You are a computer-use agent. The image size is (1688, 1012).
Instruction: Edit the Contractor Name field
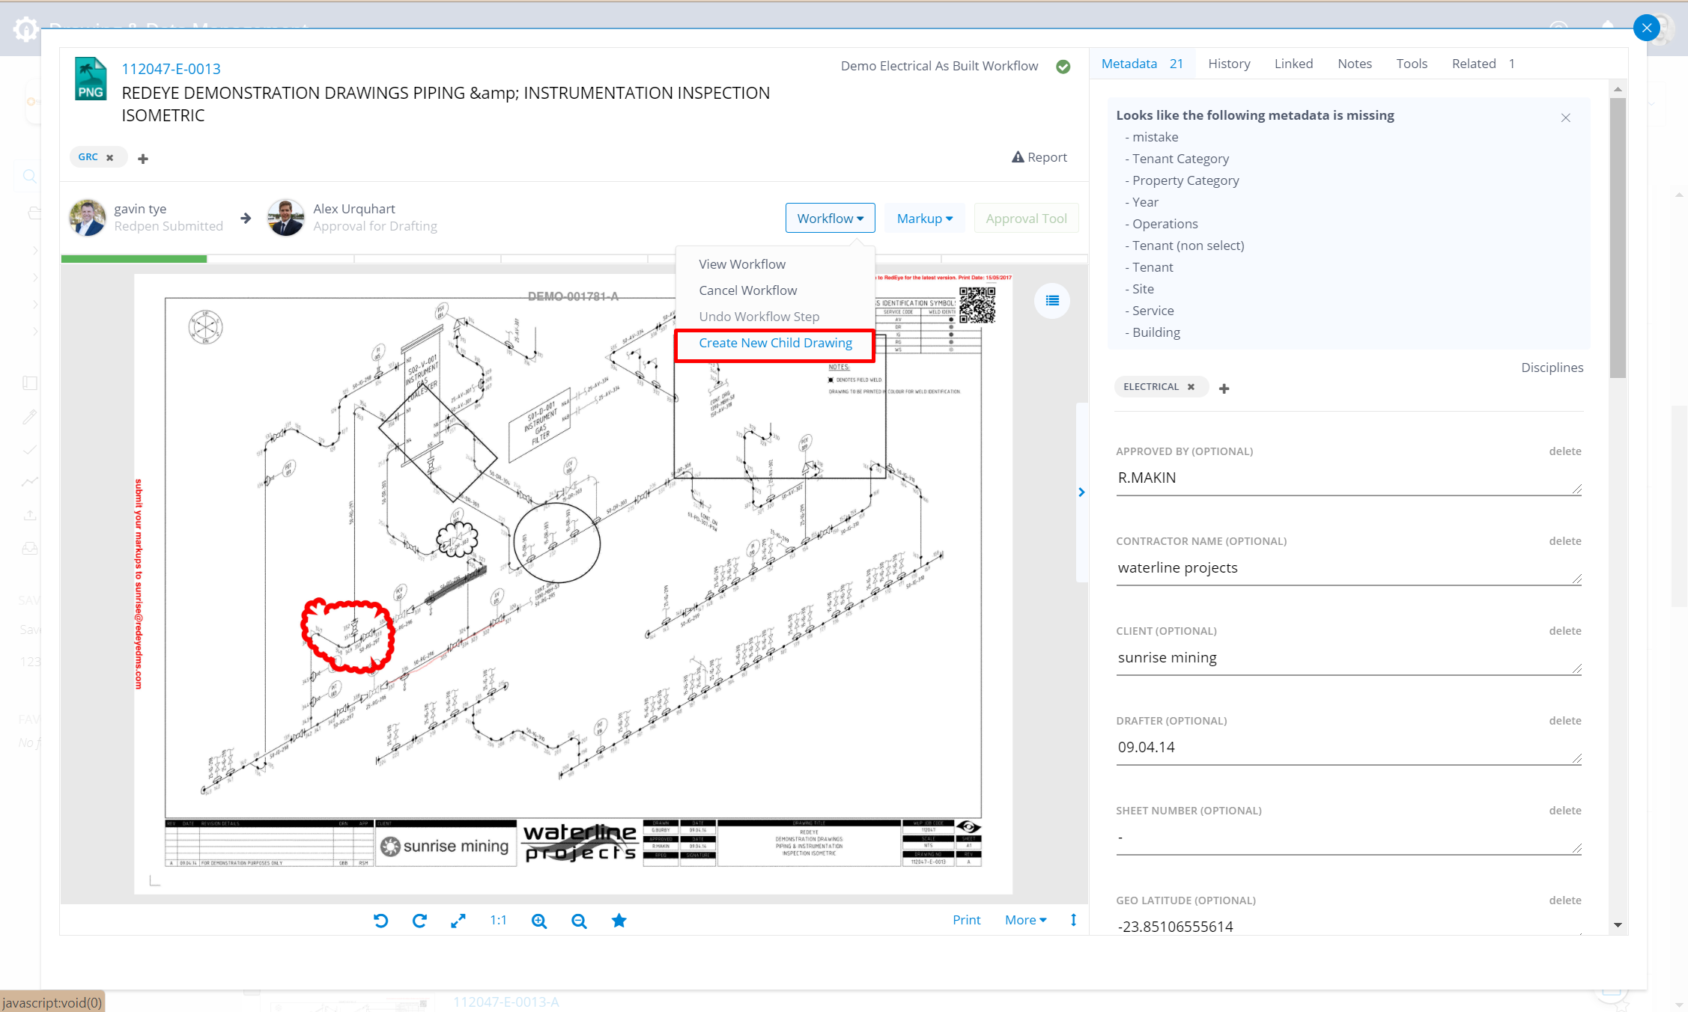pyautogui.click(x=1348, y=568)
